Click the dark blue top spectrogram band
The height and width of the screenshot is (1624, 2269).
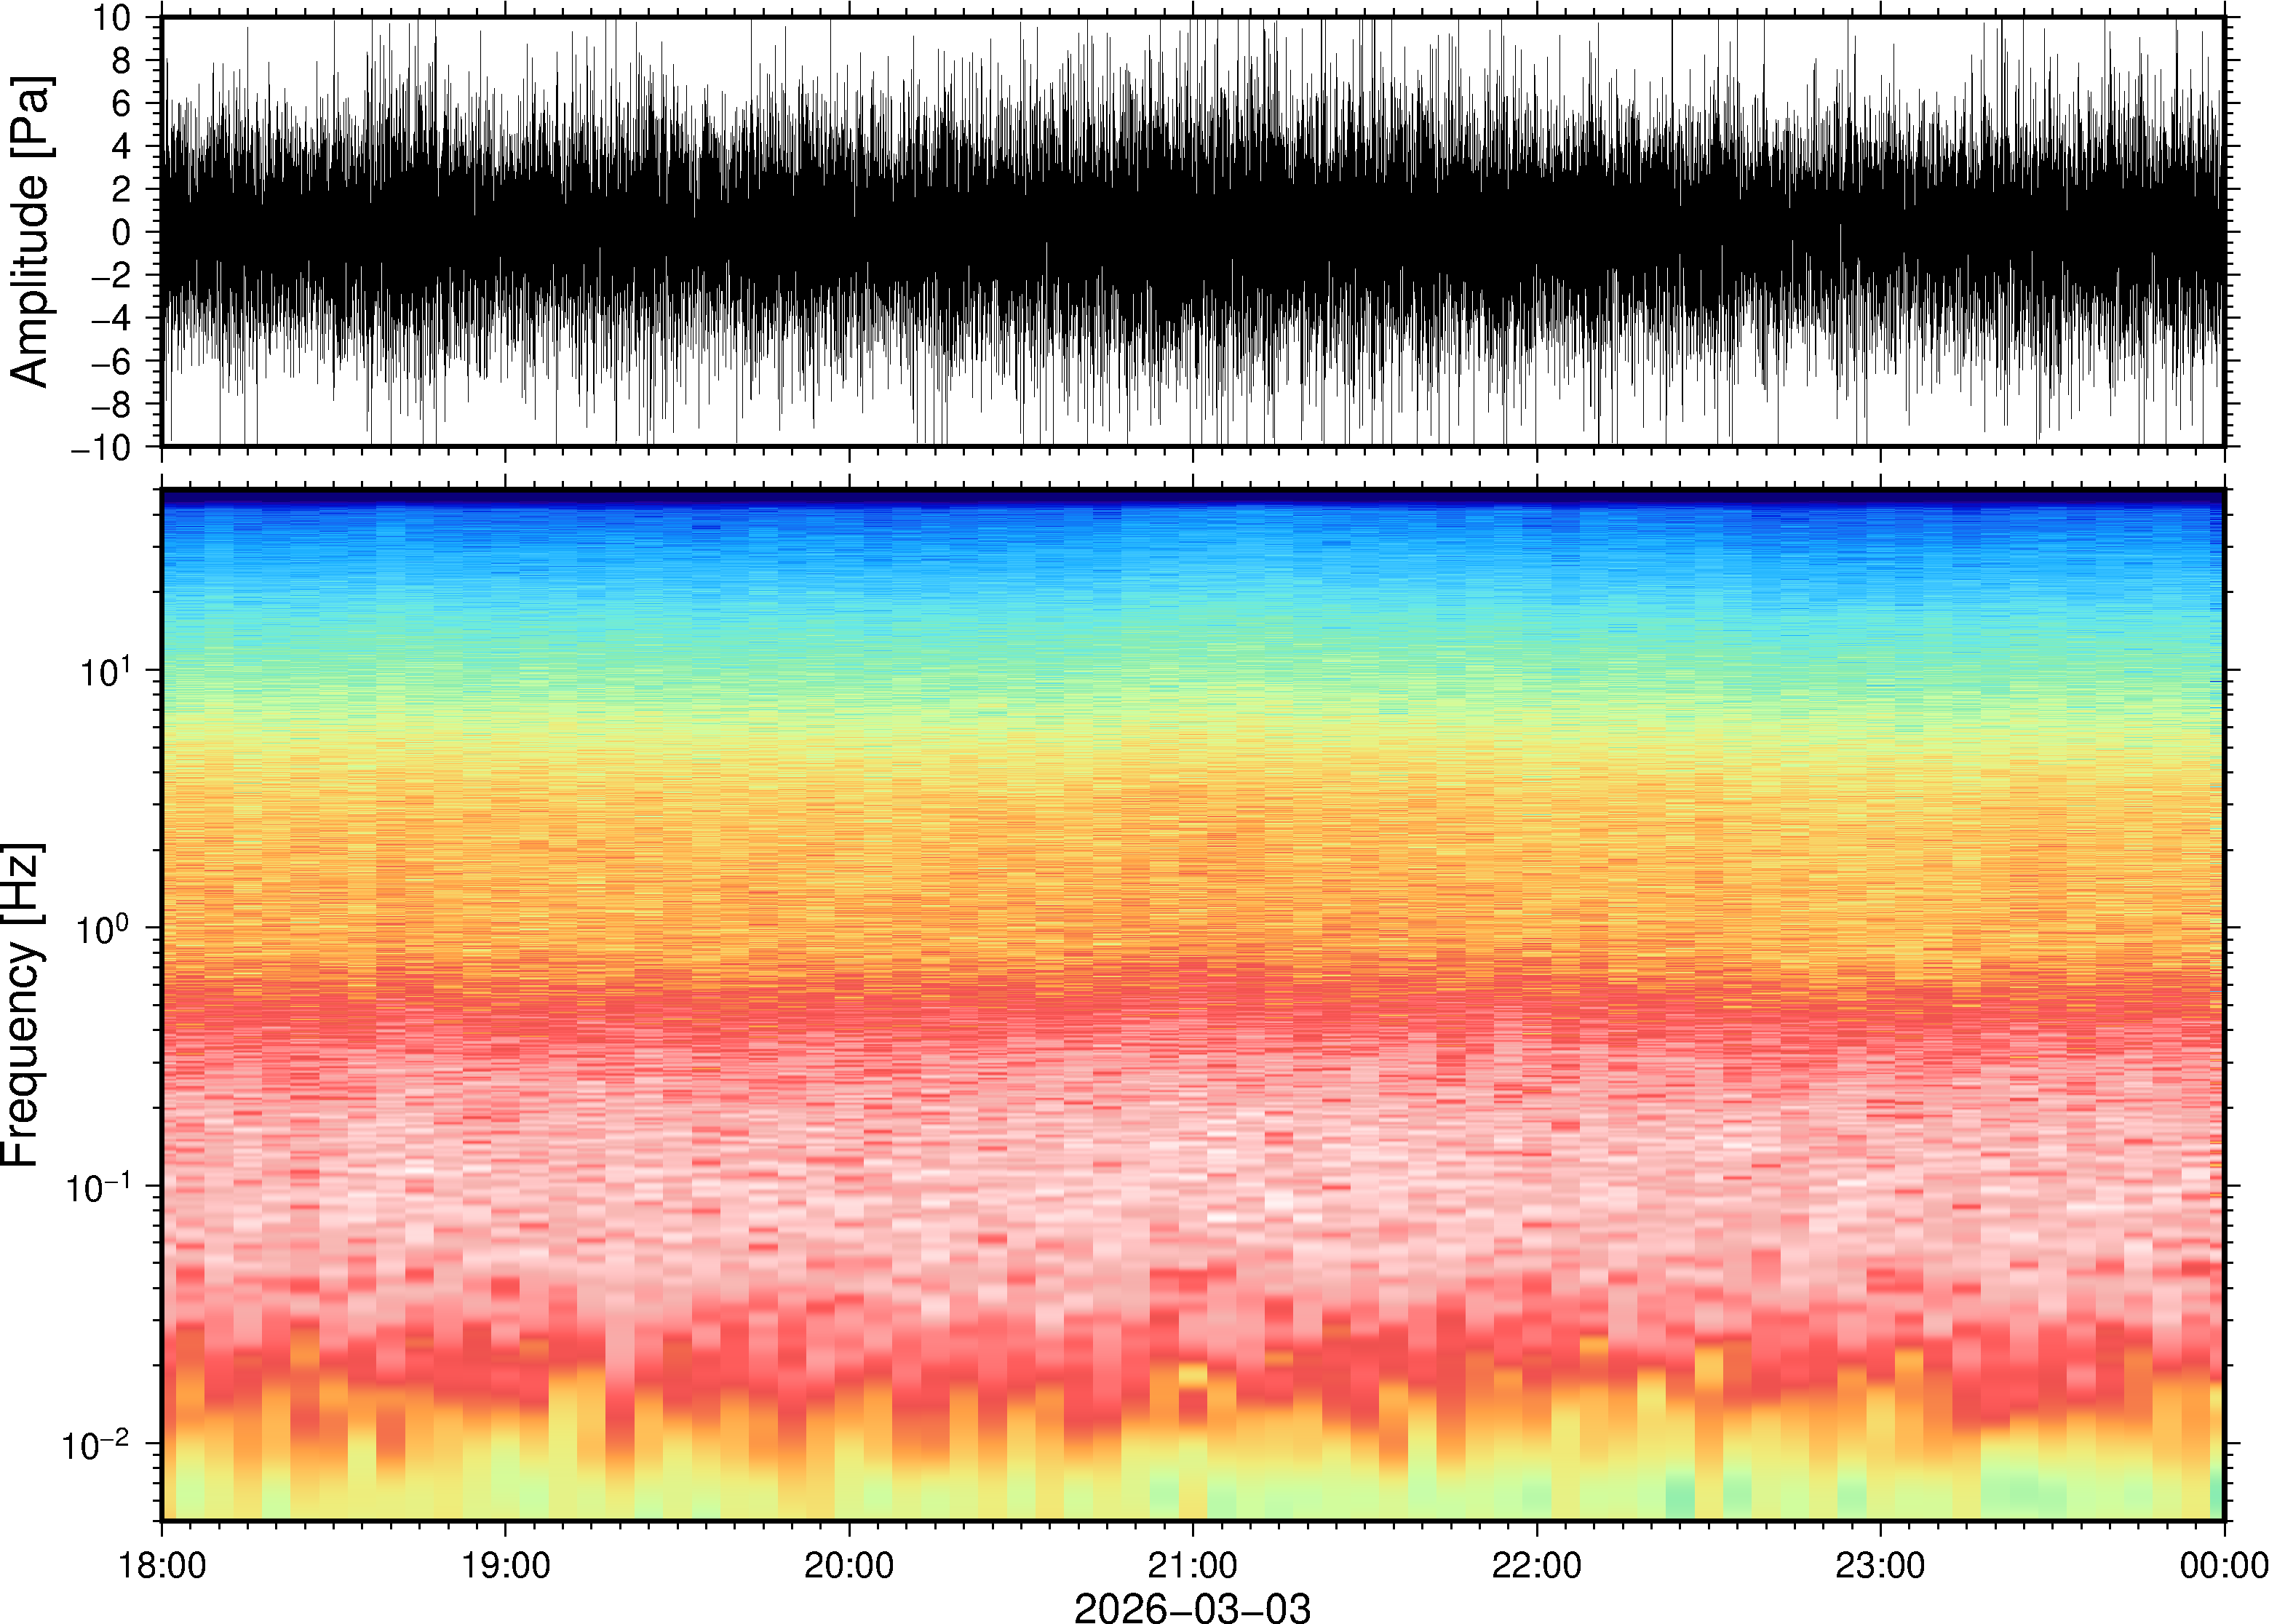(x=1192, y=496)
